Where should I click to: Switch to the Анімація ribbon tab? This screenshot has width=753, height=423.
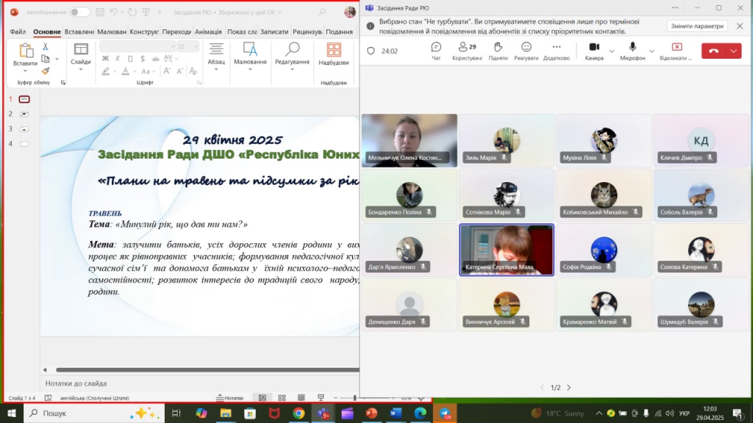208,32
